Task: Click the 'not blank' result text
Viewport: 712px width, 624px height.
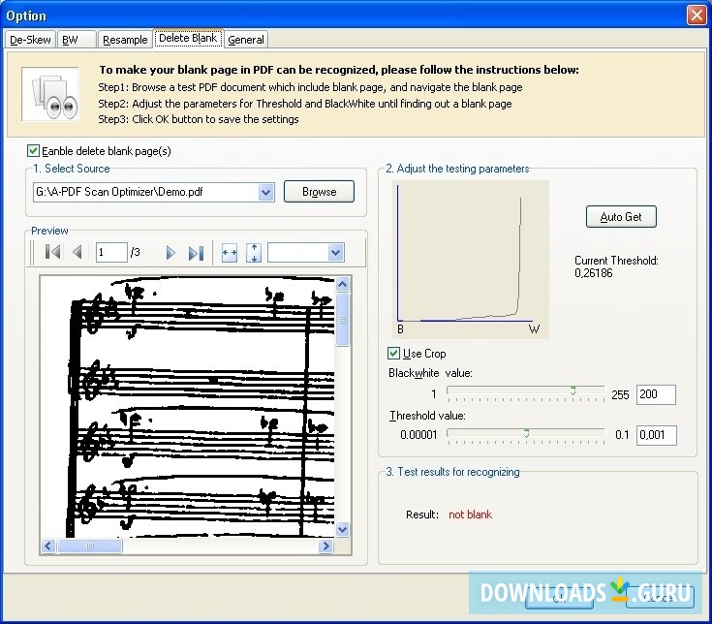Action: [470, 515]
